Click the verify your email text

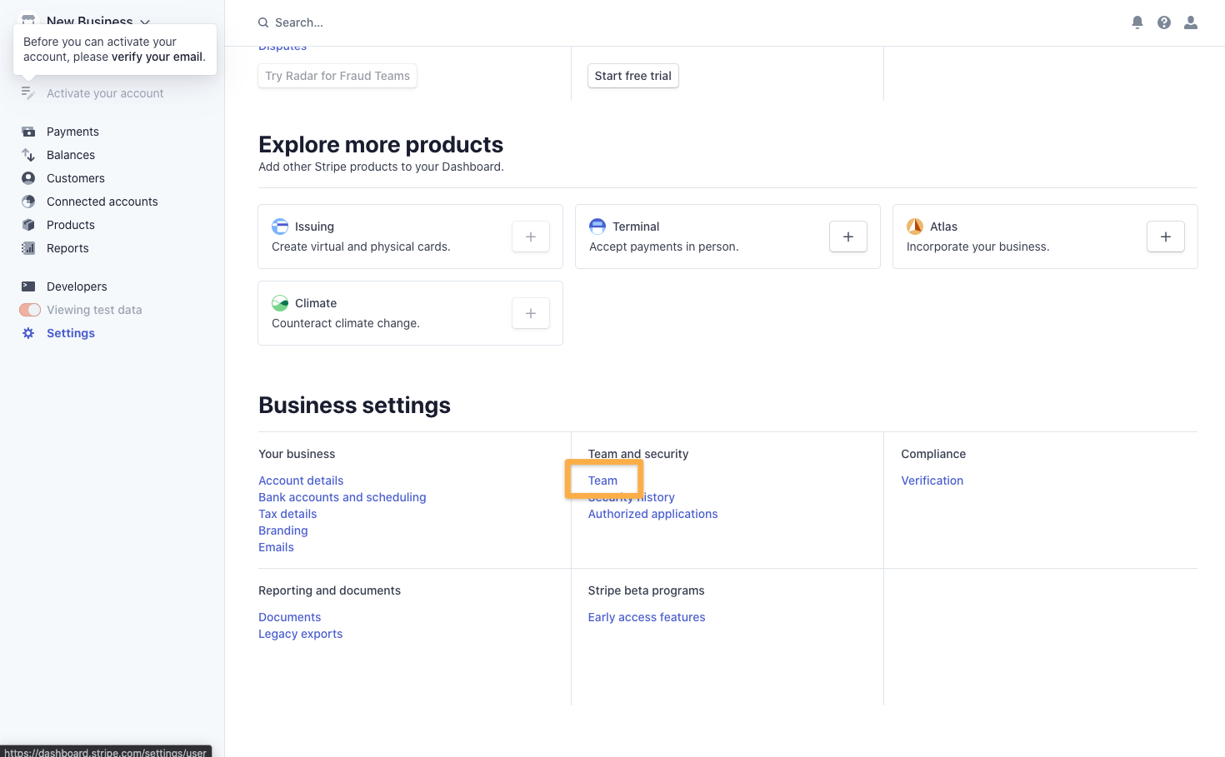coord(157,57)
